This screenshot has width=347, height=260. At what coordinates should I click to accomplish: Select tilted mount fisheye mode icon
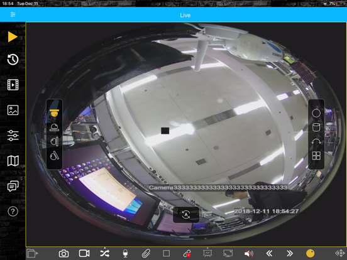pos(54,156)
